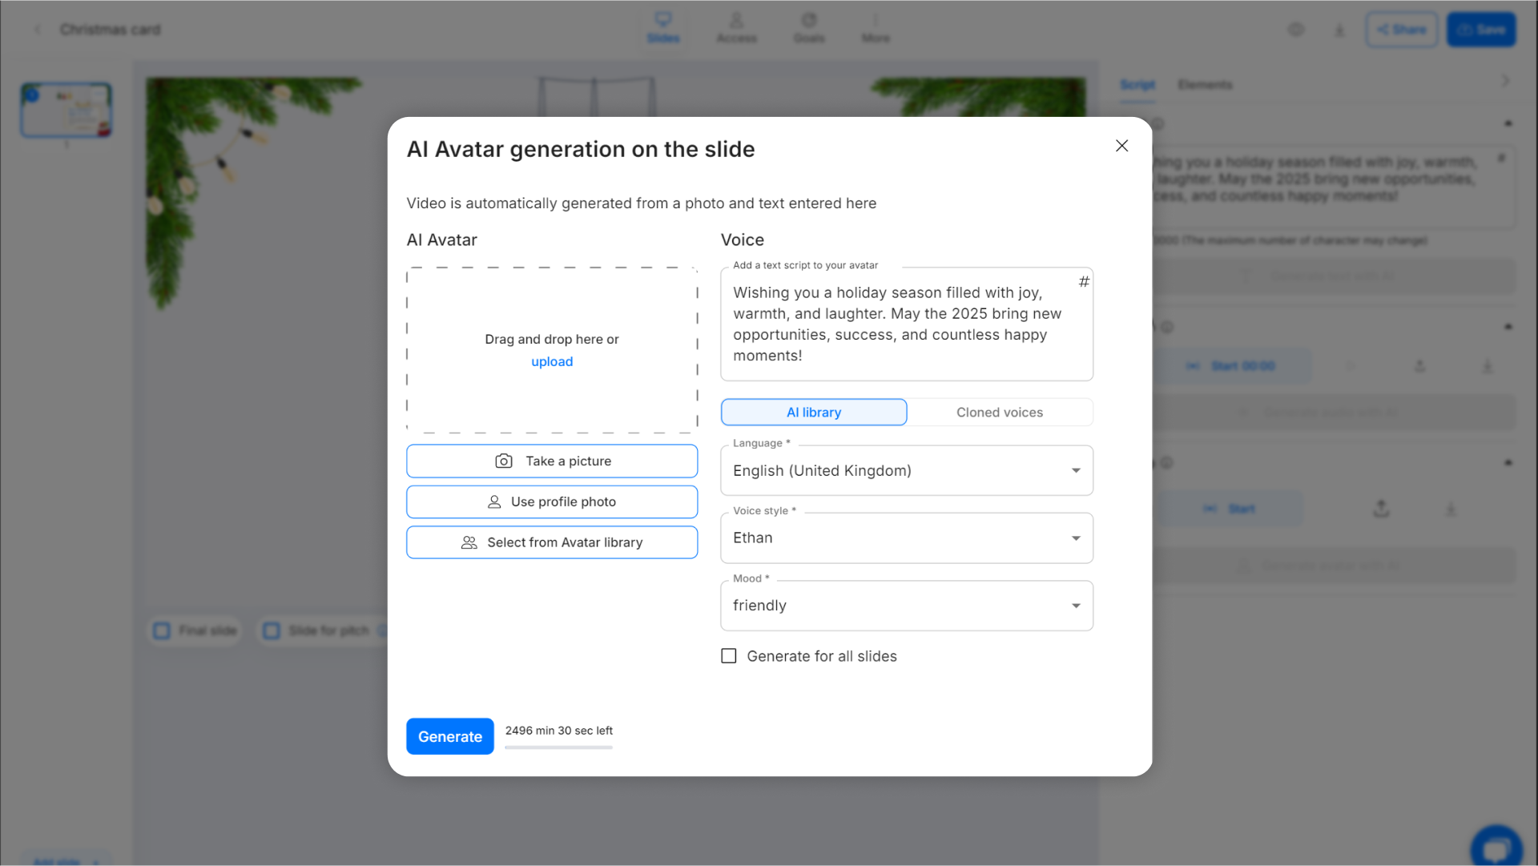Open the Language dropdown
Viewport: 1538px width, 866px height.
[x=906, y=471]
